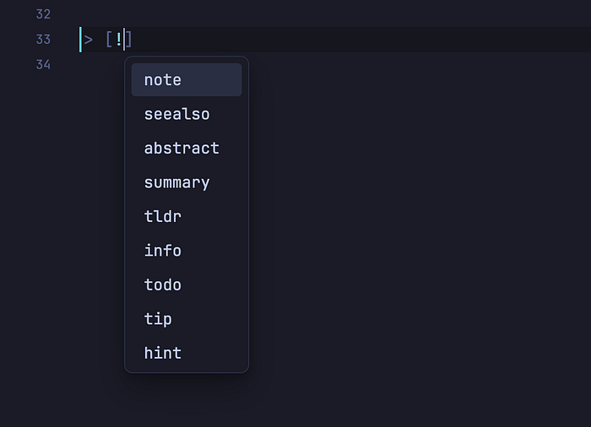Click the exclamation mark inside the brackets
Image resolution: width=591 pixels, height=427 pixels.
point(119,39)
